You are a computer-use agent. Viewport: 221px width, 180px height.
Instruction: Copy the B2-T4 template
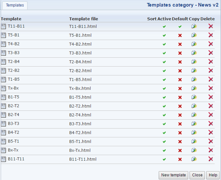194,115
